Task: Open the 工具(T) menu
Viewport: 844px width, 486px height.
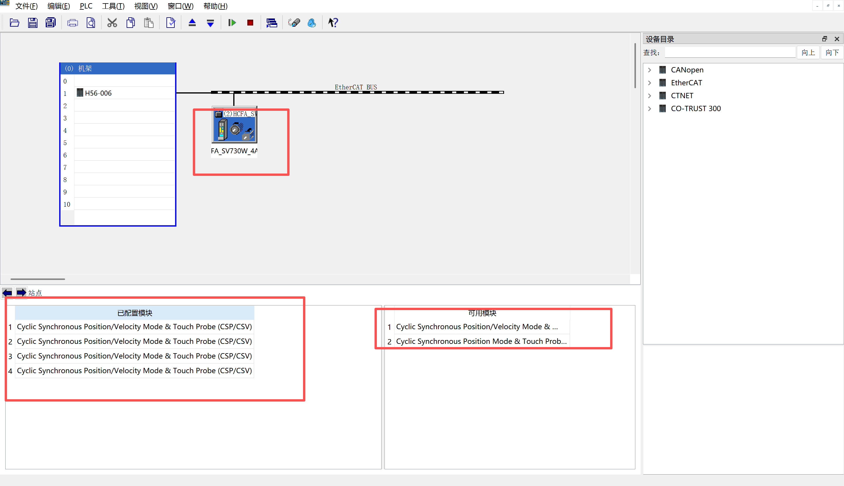Action: point(113,6)
